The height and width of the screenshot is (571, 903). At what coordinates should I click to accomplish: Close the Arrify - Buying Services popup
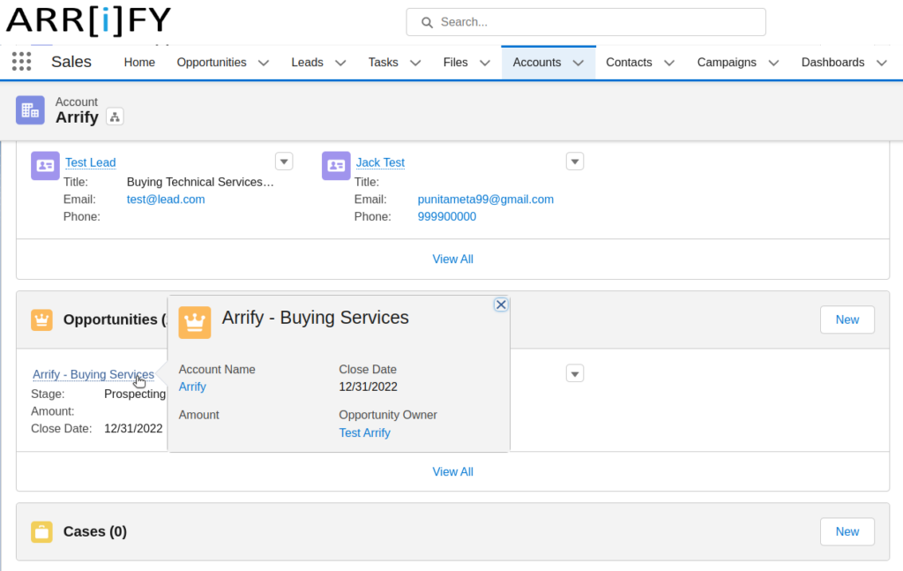(x=500, y=304)
